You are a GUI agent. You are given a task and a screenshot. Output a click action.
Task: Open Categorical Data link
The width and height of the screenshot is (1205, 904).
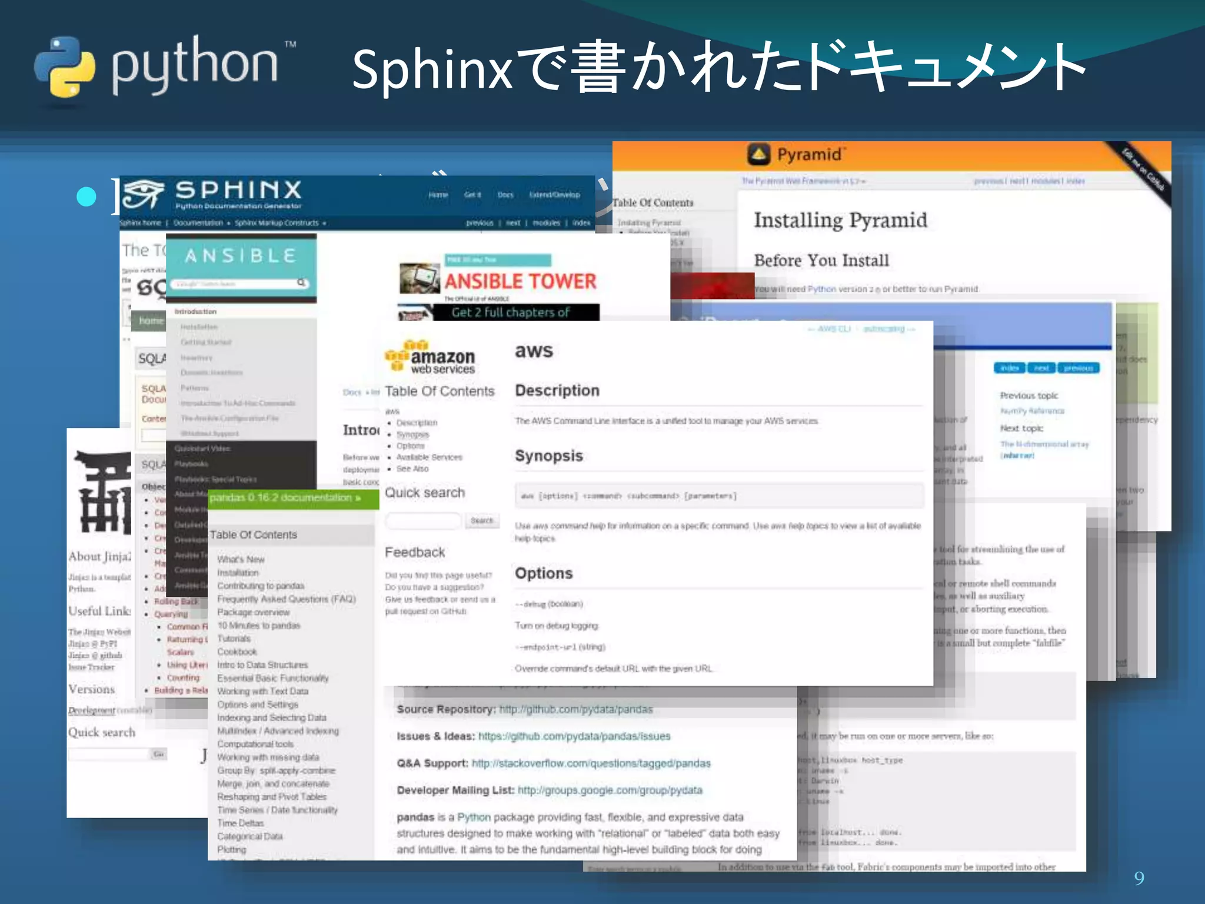coord(249,837)
